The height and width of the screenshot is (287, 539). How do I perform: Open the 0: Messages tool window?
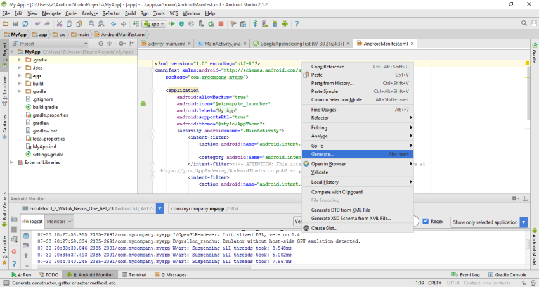(171, 274)
